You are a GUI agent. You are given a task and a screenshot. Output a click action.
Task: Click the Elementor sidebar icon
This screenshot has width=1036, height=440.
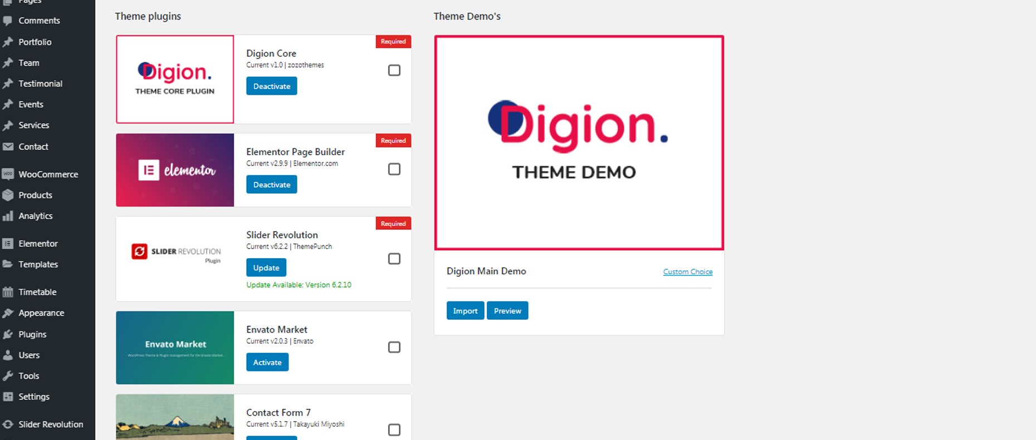coord(8,244)
